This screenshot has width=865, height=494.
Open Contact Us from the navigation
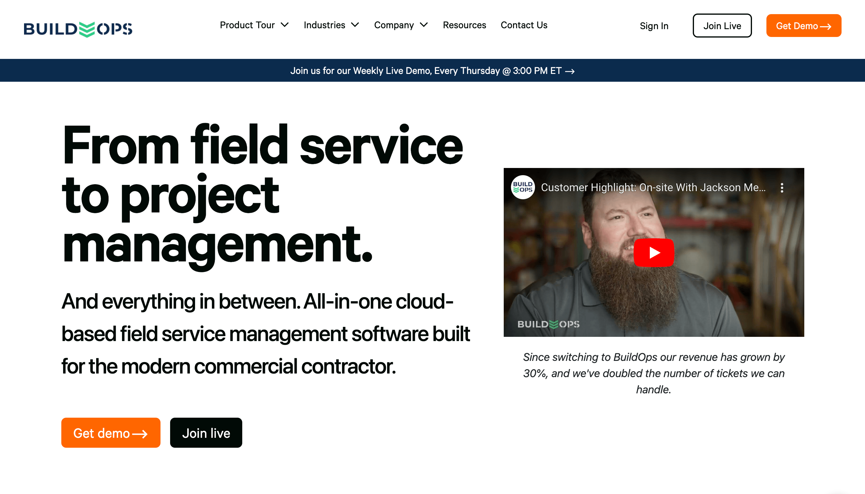tap(524, 25)
